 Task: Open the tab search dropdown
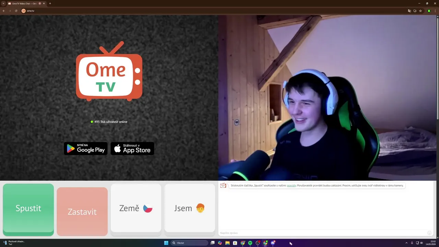point(3,3)
